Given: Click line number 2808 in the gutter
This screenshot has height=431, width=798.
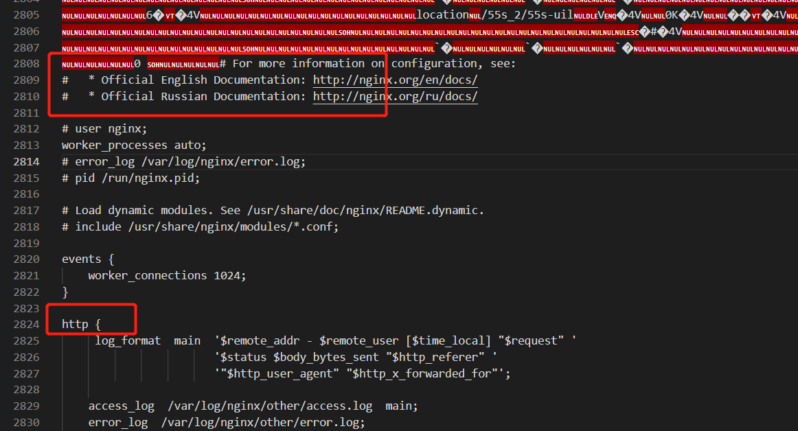Looking at the screenshot, I should tap(26, 64).
